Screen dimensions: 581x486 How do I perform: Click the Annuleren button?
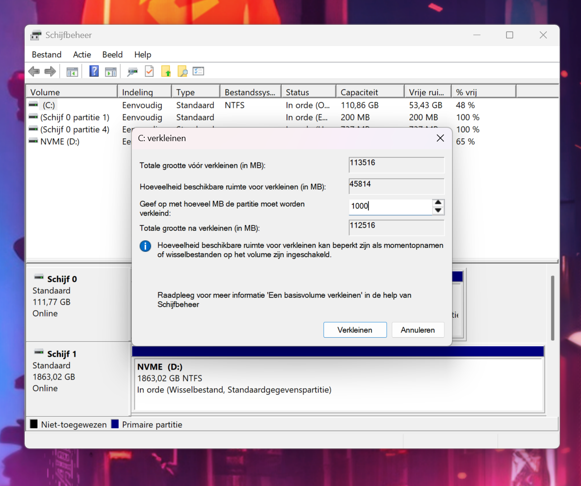(418, 330)
